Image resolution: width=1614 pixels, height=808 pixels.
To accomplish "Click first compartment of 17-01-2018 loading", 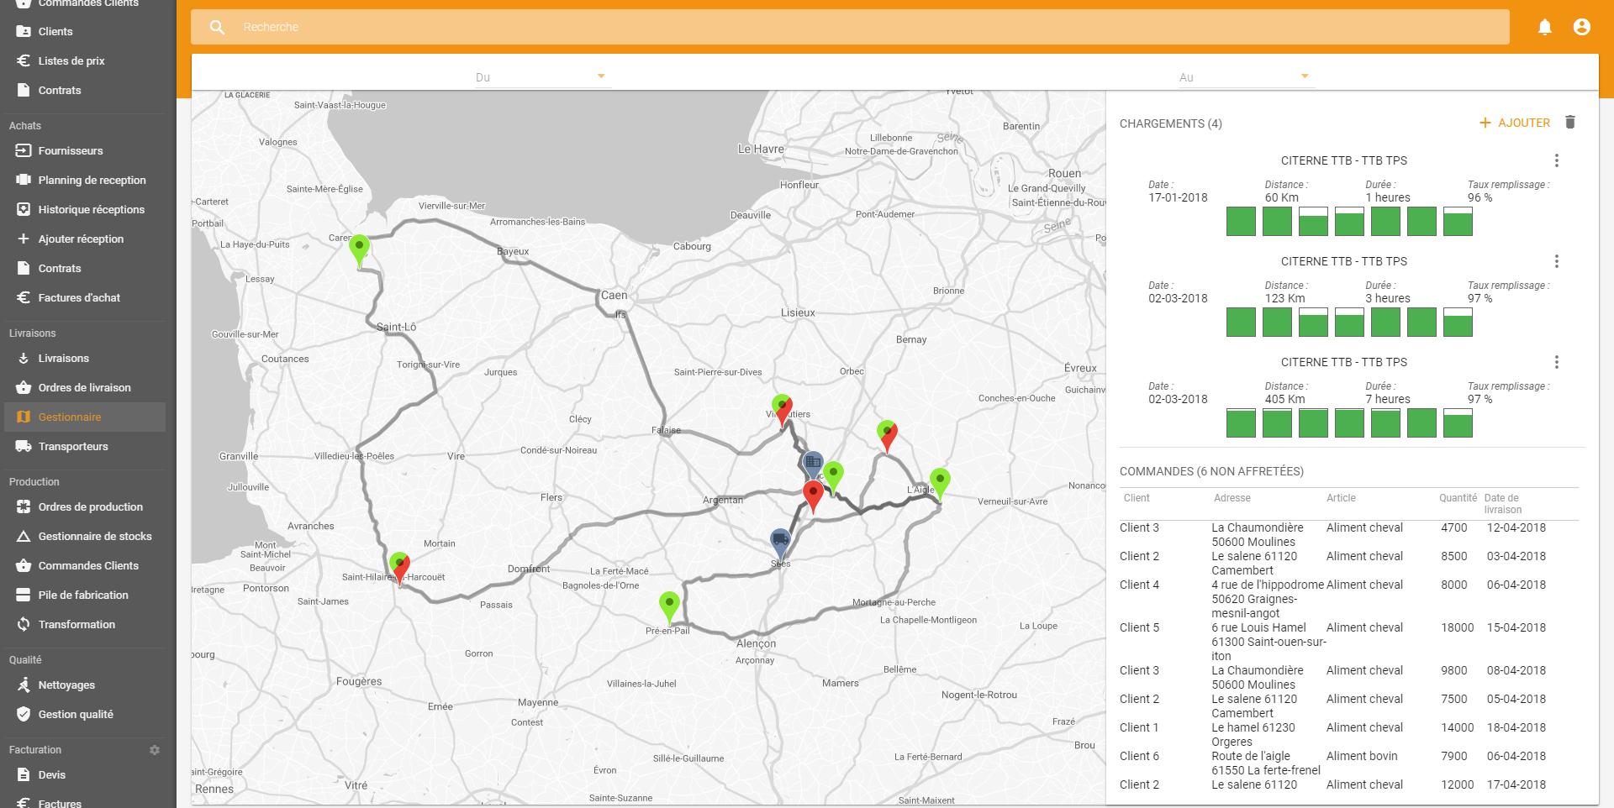I will tap(1241, 222).
